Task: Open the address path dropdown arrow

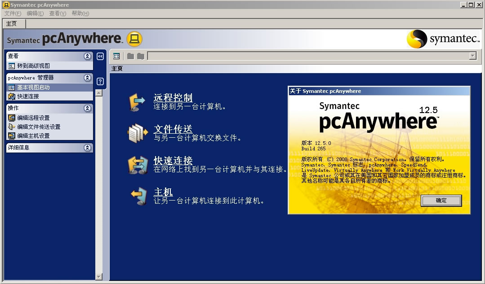Action: (x=472, y=56)
